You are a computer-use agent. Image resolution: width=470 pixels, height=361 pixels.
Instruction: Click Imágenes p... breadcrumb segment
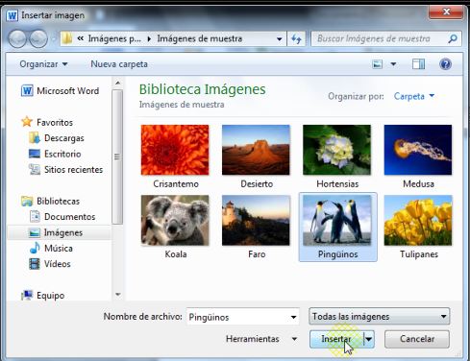pos(114,39)
